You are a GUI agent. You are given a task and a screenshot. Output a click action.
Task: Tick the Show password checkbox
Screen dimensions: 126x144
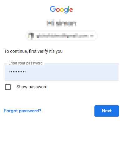[8, 87]
